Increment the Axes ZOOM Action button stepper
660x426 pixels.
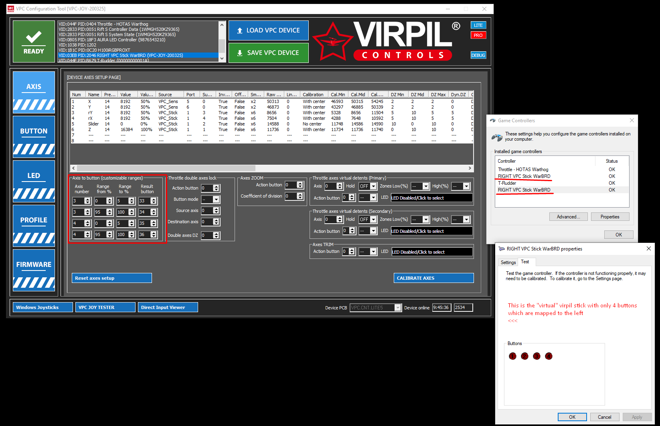[x=300, y=183]
